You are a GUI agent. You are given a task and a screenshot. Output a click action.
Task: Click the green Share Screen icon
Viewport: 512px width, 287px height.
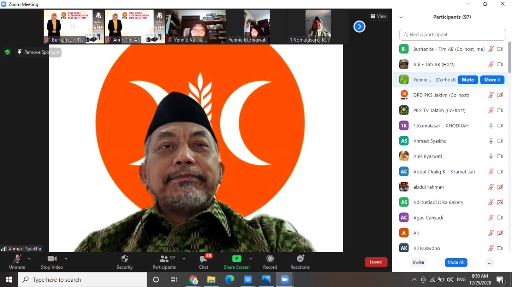coord(237,259)
